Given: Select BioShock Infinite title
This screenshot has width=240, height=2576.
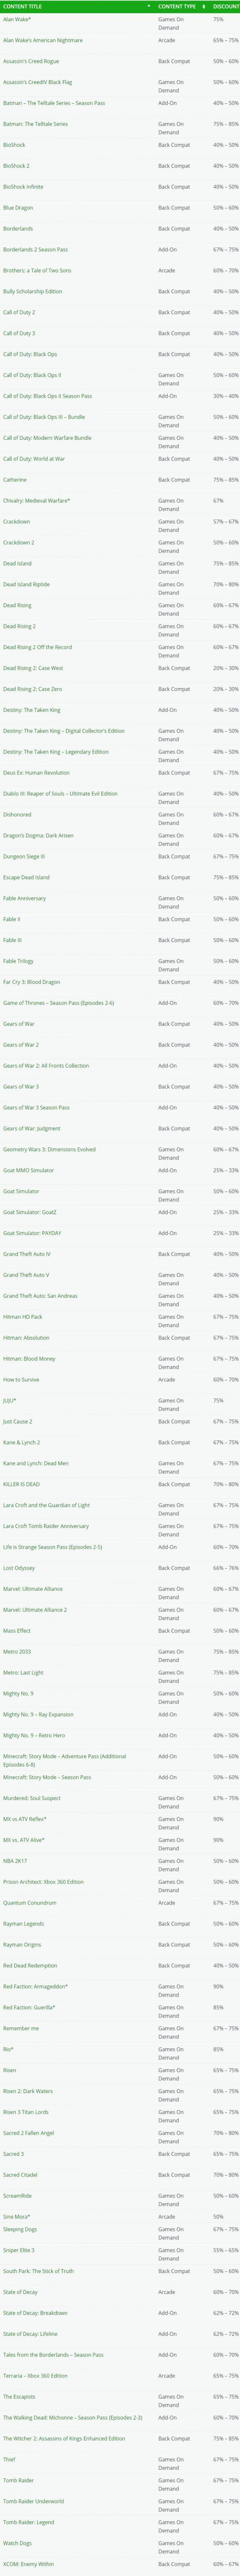Looking at the screenshot, I should [x=23, y=187].
